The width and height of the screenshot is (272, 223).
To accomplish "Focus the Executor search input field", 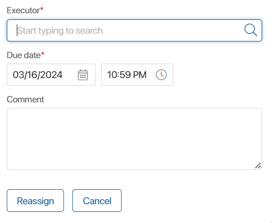I will tap(134, 30).
